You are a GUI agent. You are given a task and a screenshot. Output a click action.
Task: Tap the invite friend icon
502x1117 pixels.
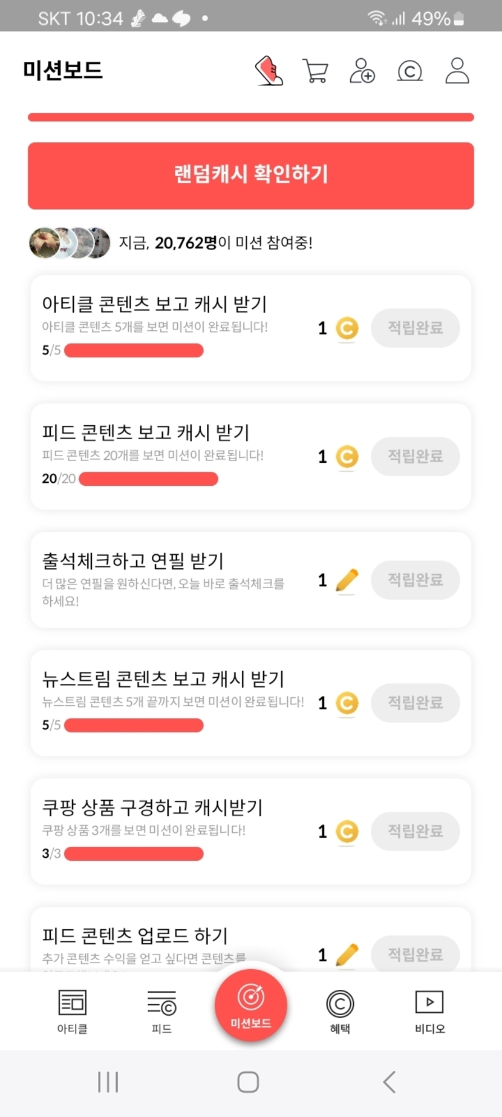click(362, 71)
